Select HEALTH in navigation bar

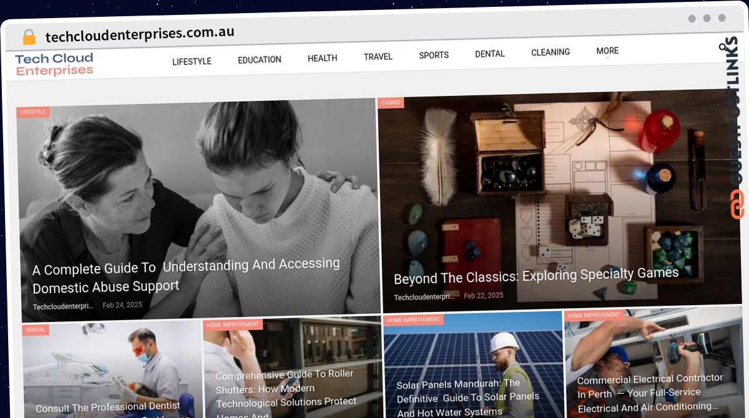tap(322, 58)
